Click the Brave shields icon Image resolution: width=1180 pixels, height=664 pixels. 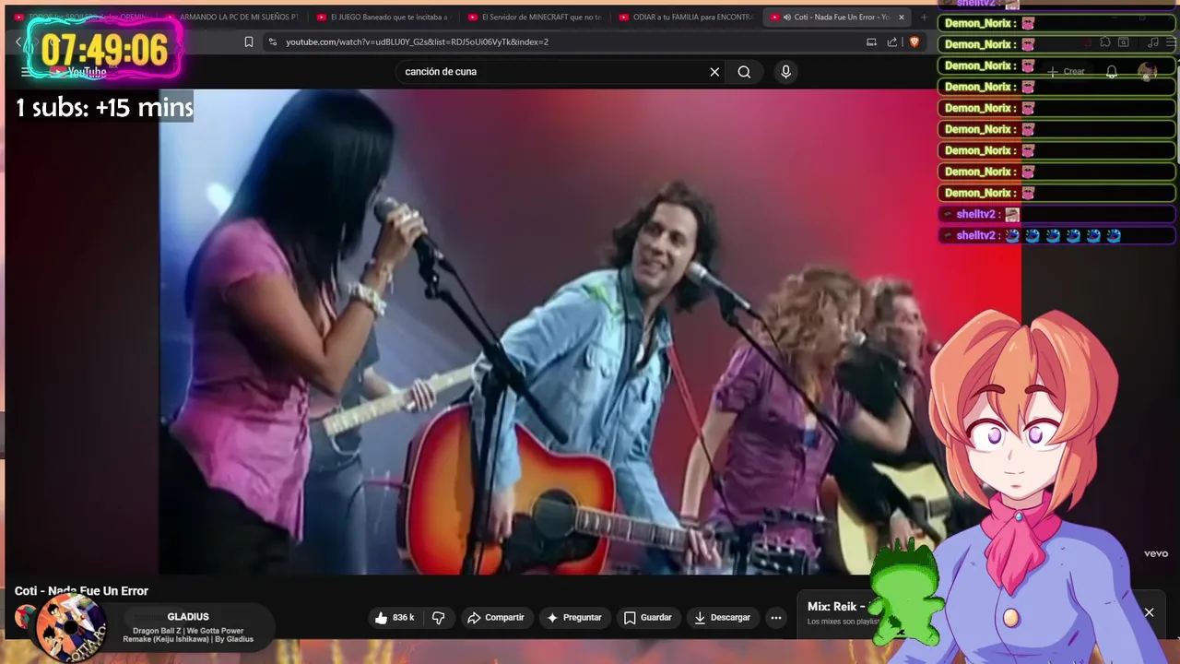[914, 41]
